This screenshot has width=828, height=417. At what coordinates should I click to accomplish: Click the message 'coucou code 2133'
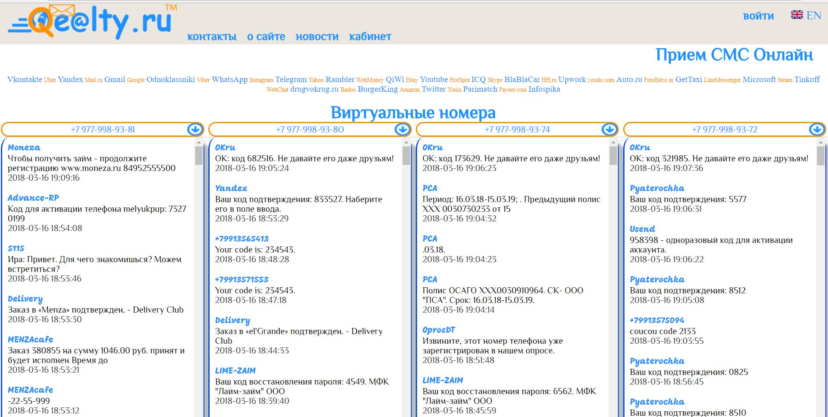click(663, 331)
